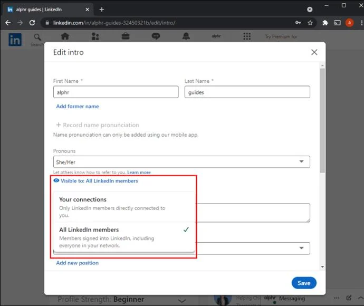View site lock icon information
Image resolution: width=364 pixels, height=306 pixels.
[x=47, y=23]
